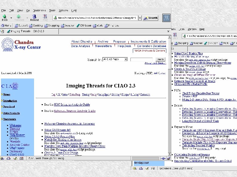Viewport: 237px width, 177px height.
Task: Click the Navigator component icon in status bar
Action: point(2,158)
